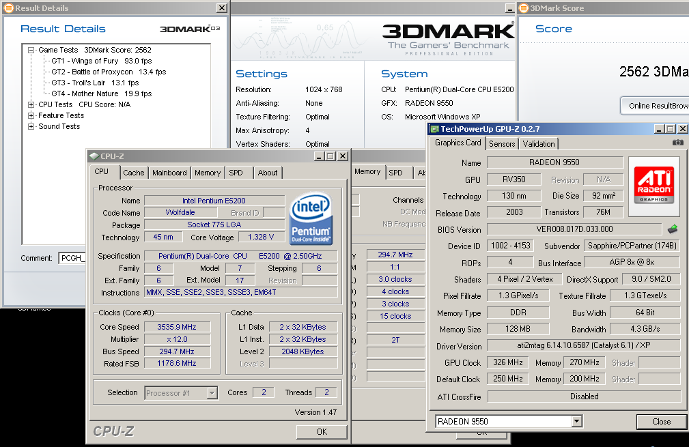The height and width of the screenshot is (447, 689).
Task: Select the CPU tab in CPU-Z
Action: 102,172
